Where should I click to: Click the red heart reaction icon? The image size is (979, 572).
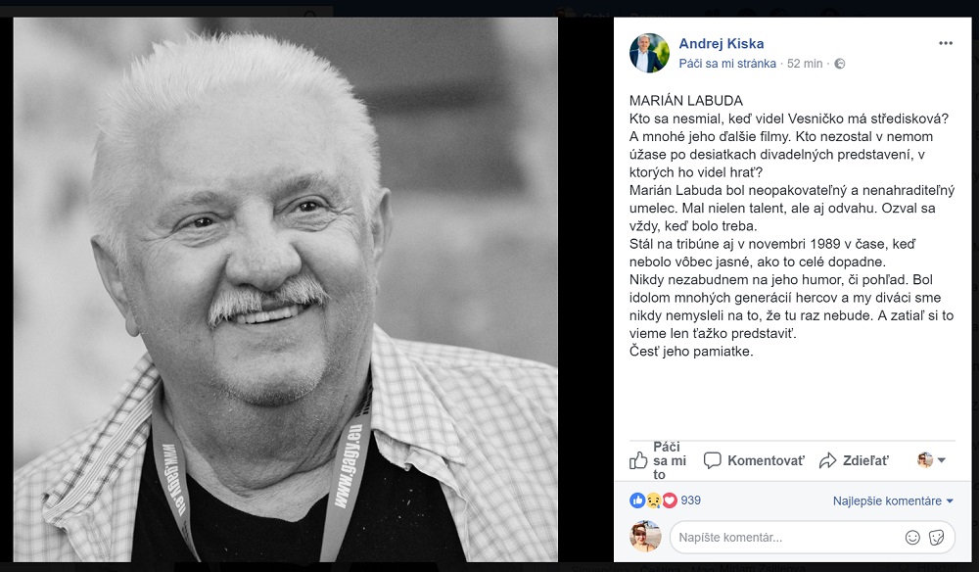click(x=670, y=500)
